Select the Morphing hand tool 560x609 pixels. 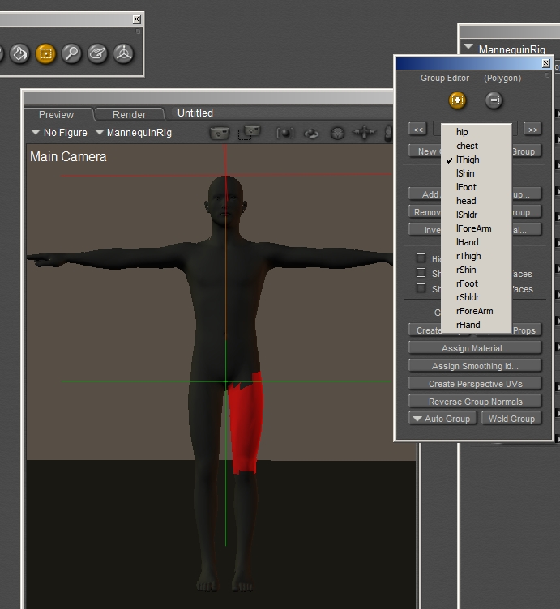click(x=97, y=54)
